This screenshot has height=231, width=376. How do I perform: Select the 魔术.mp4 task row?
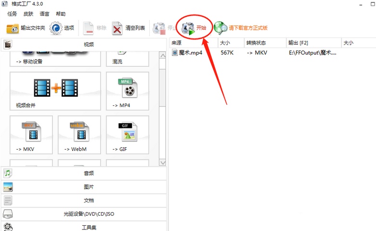coord(192,52)
